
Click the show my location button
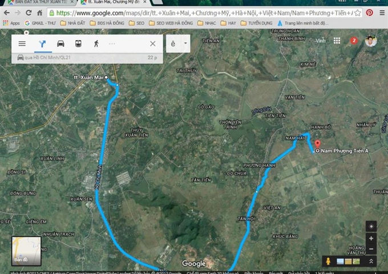coord(371,226)
